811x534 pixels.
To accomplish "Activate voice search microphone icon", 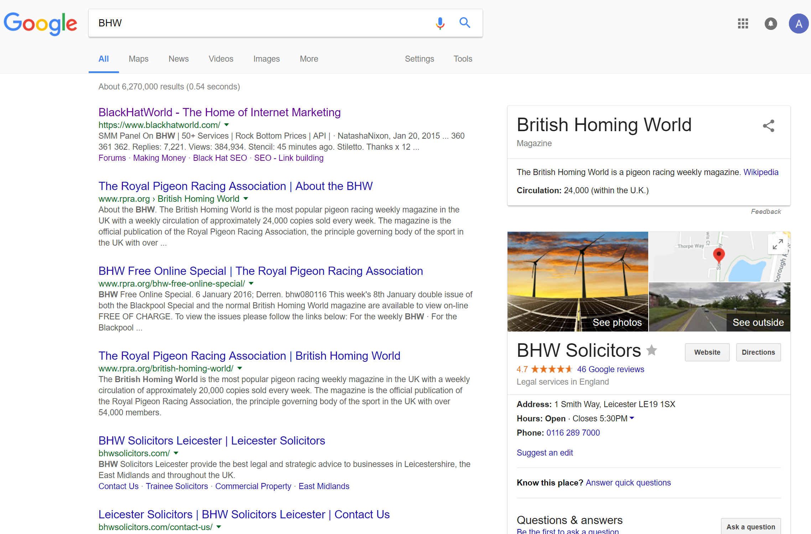I will pos(440,23).
